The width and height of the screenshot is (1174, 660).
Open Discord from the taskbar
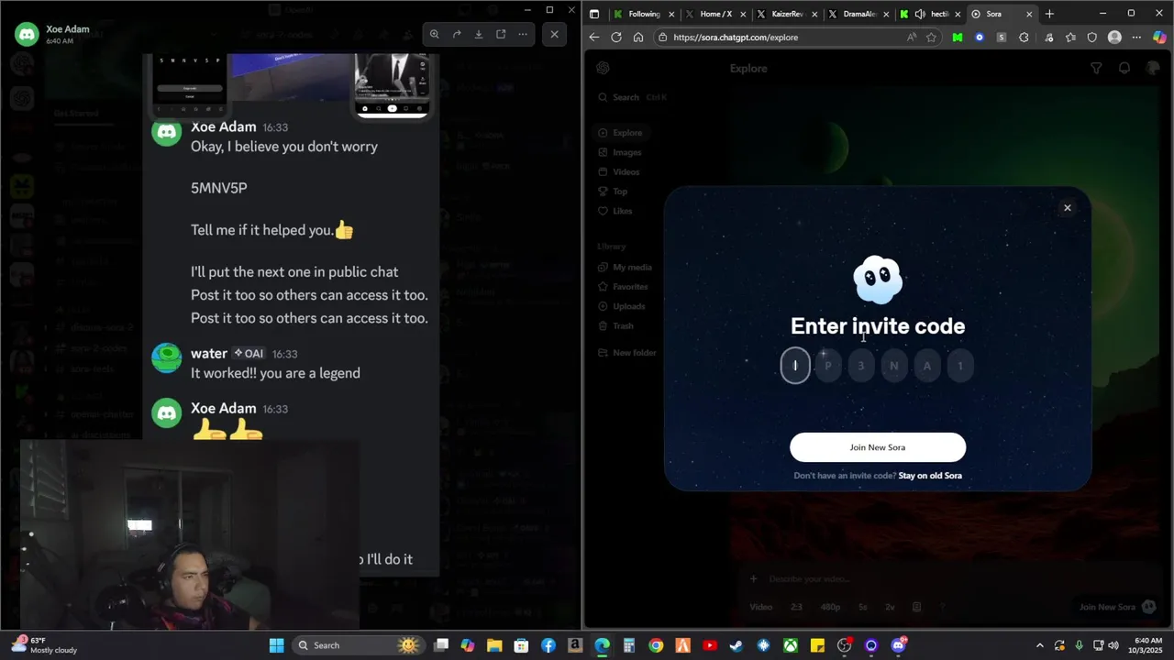coord(898,645)
